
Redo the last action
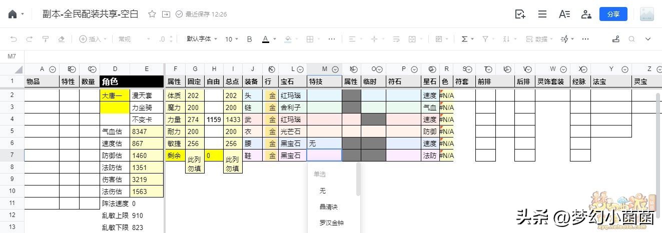pyautogui.click(x=30, y=39)
